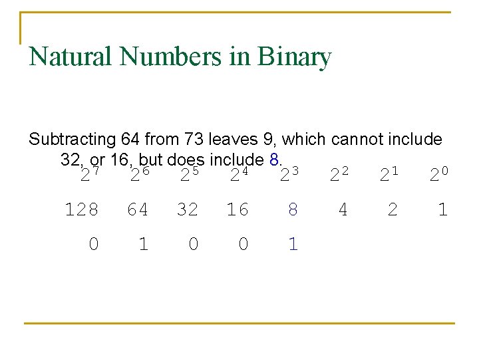
Task: Click the blue binary digit 1
Action: [x=293, y=244]
